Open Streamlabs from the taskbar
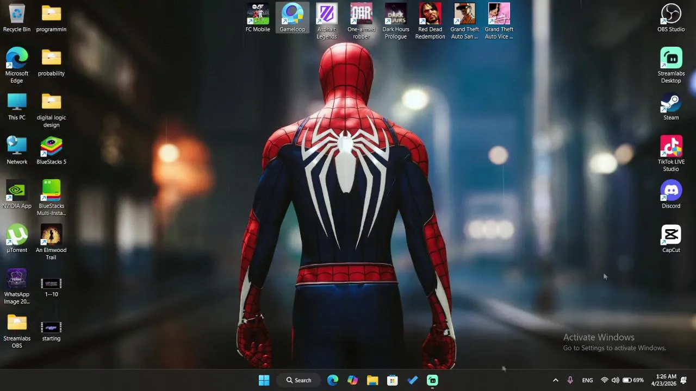 (432, 380)
